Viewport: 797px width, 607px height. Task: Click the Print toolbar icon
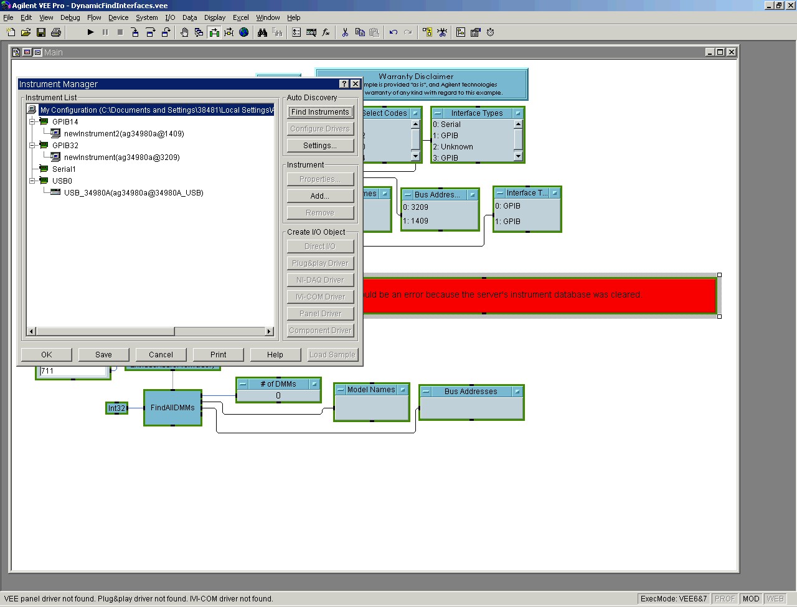pyautogui.click(x=56, y=32)
